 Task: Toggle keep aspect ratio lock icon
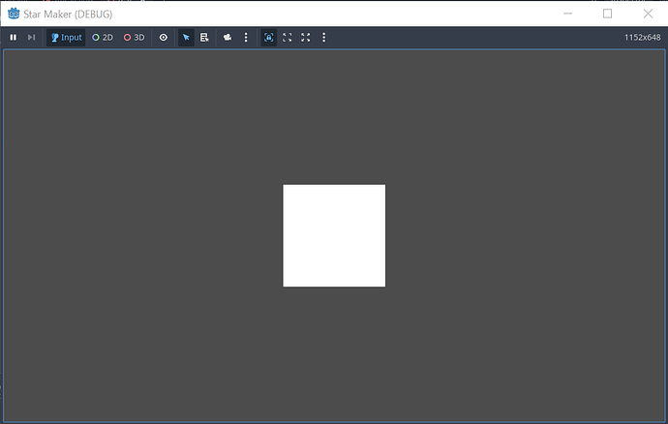269,38
